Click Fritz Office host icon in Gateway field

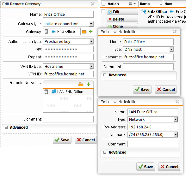pyautogui.click(x=54, y=32)
